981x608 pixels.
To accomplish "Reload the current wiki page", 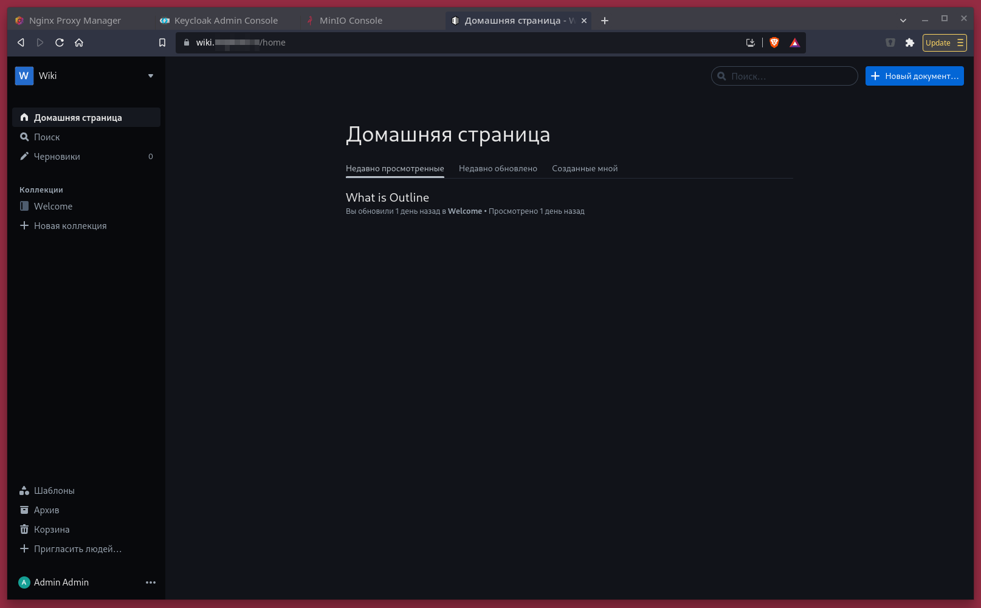I will pos(60,43).
